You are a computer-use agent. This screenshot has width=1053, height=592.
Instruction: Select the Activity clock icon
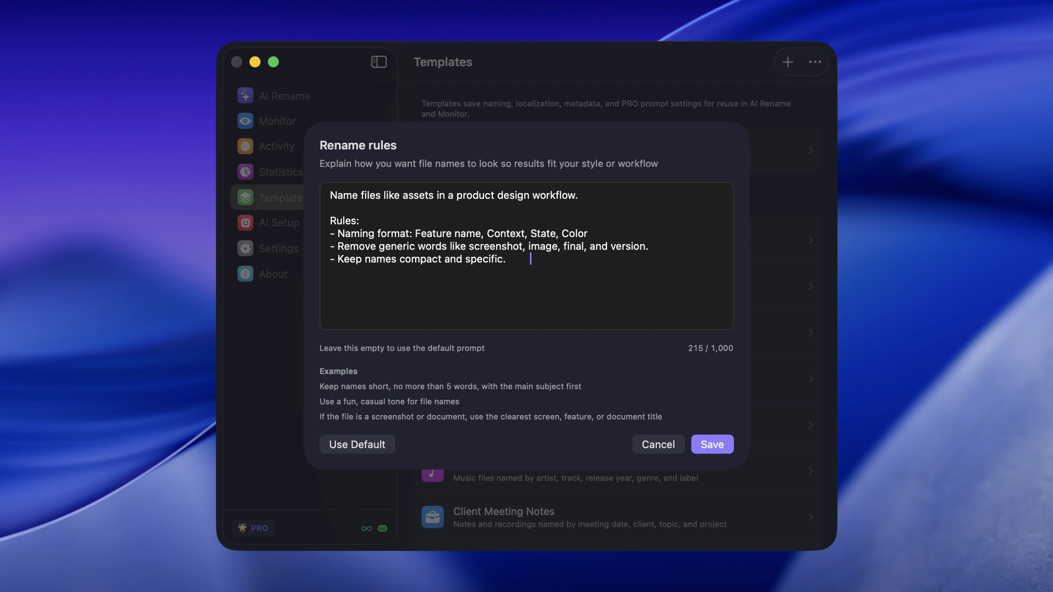pyautogui.click(x=245, y=146)
